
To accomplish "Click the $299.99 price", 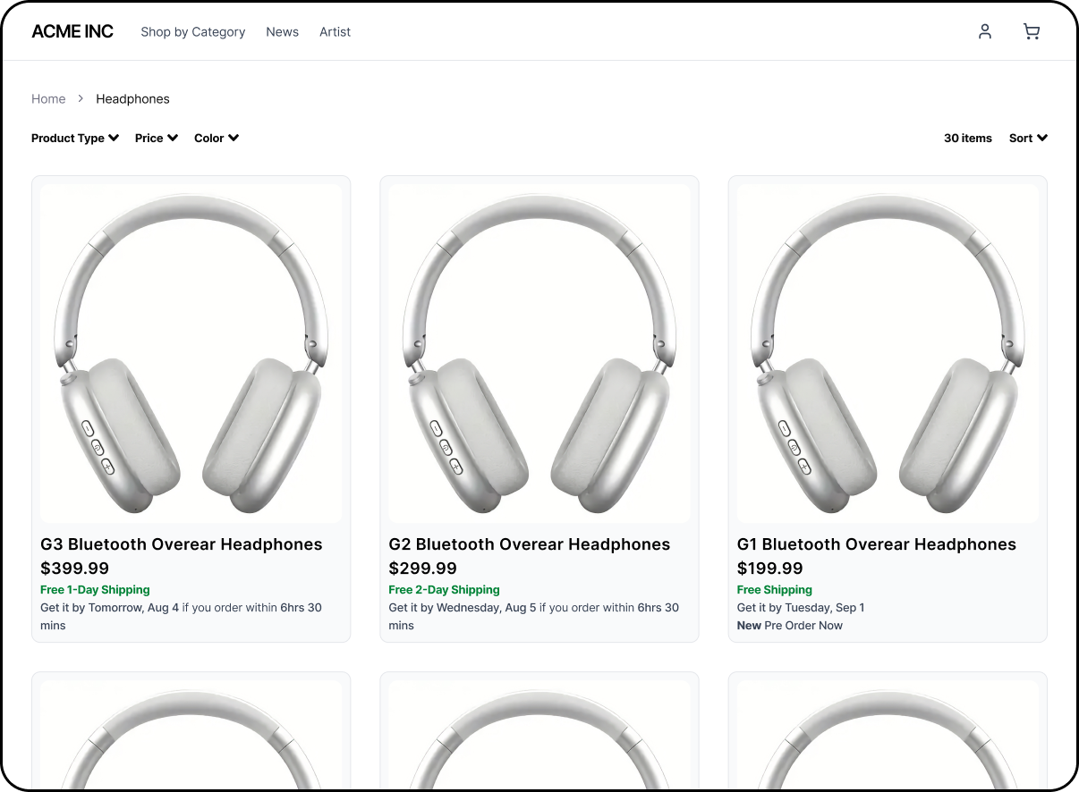I will pos(423,569).
